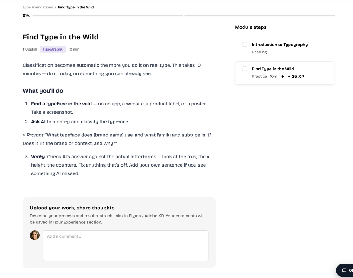Click the second progress bar segment
The image size is (353, 278).
tap(259, 15)
